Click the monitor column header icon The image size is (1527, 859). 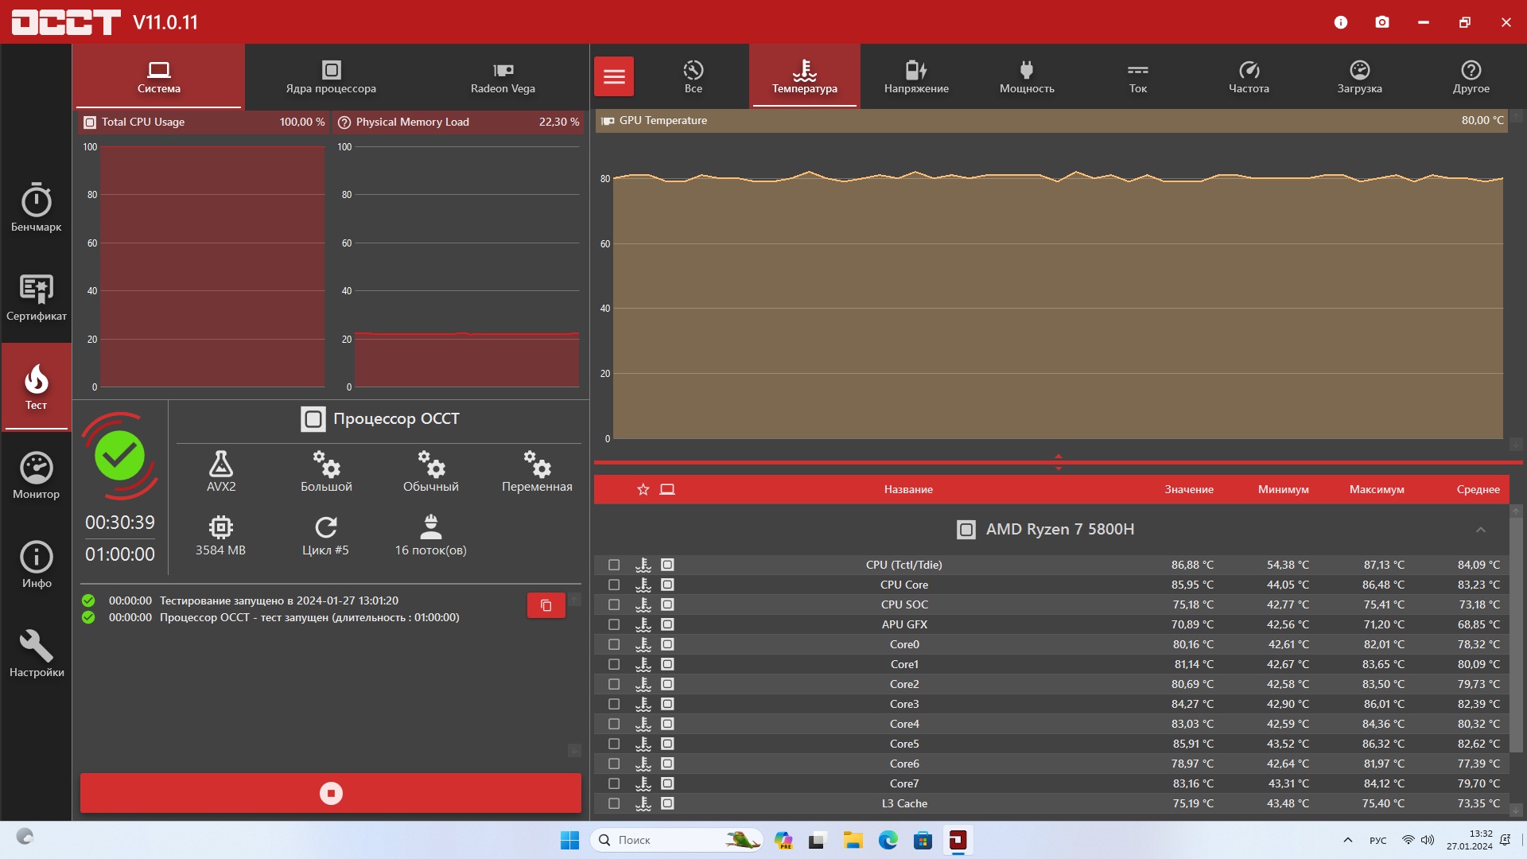pyautogui.click(x=667, y=489)
